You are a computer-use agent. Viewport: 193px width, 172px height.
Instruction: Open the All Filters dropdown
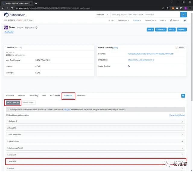[x=103, y=14]
